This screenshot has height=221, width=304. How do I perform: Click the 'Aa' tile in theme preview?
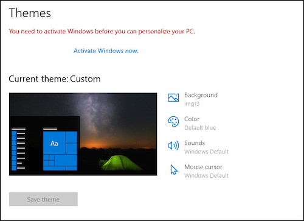[x=54, y=143]
